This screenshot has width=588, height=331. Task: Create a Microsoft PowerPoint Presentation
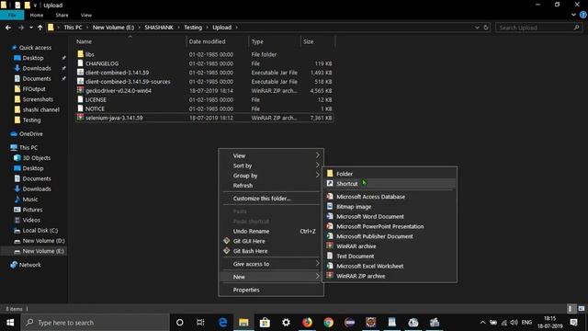point(390,226)
